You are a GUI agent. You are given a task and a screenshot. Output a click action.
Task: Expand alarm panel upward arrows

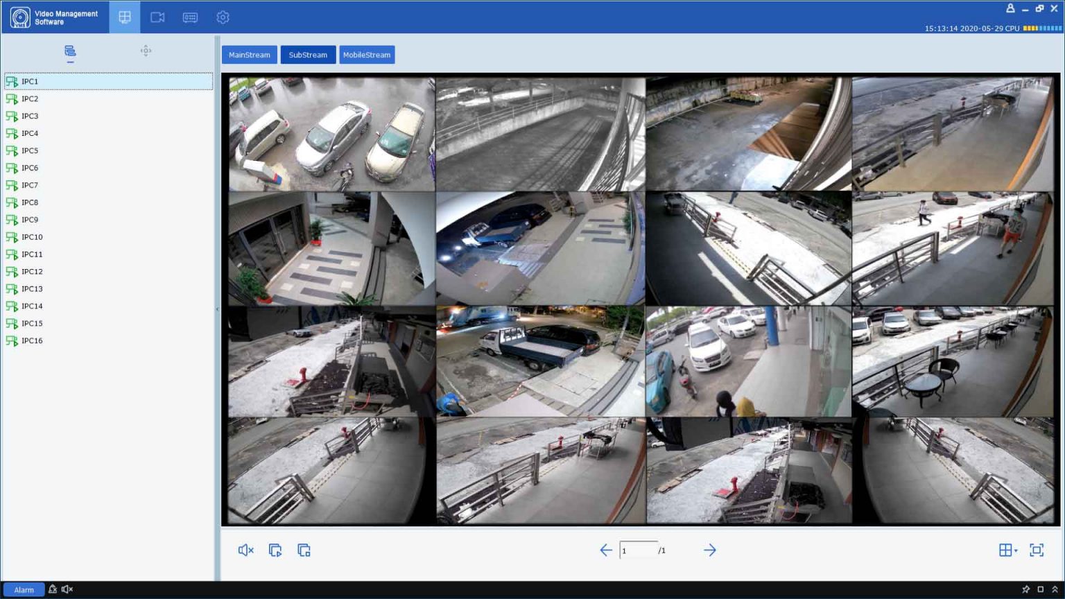tap(1055, 589)
